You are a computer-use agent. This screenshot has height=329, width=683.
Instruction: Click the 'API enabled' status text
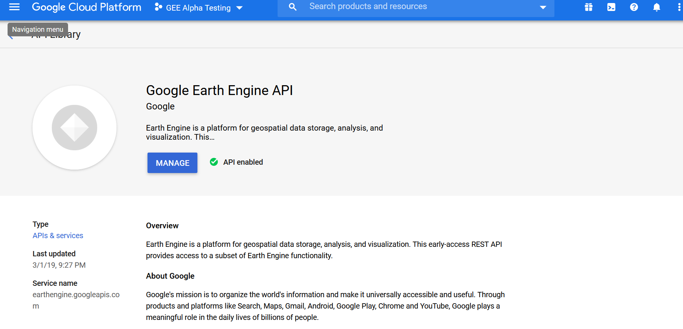243,162
